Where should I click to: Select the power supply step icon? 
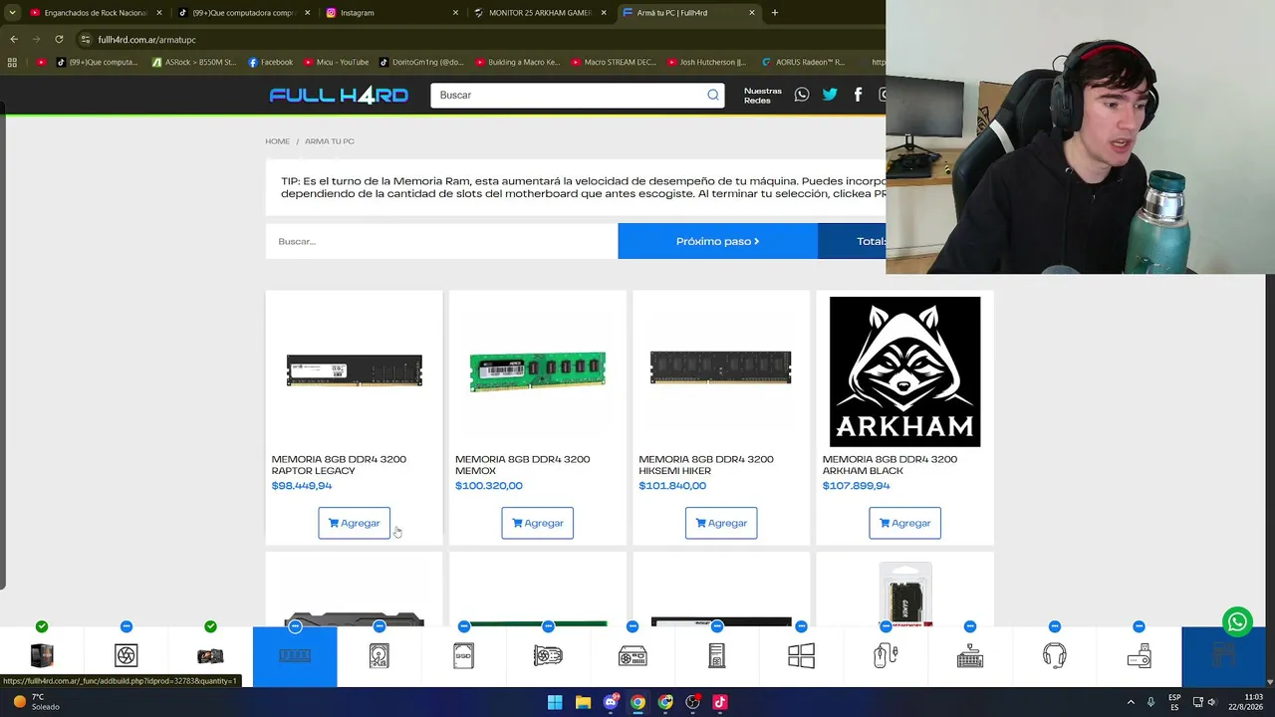[x=633, y=655]
